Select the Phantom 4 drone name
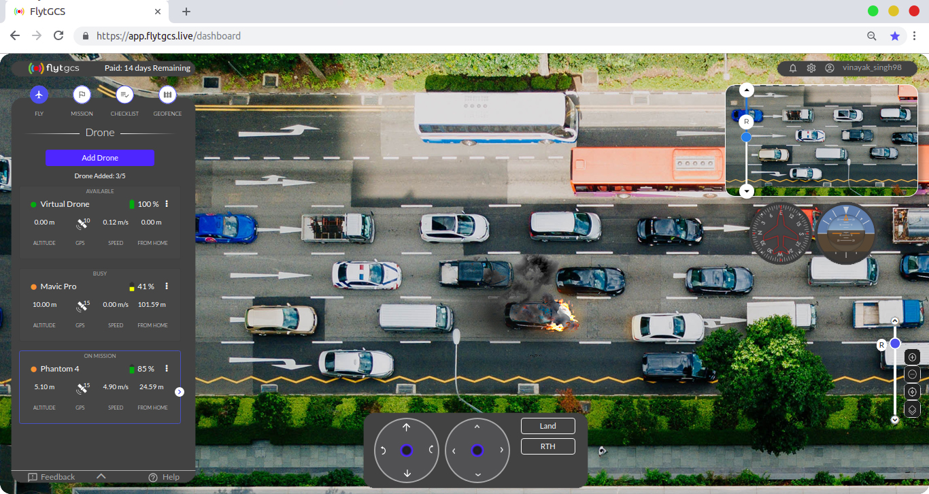Image resolution: width=929 pixels, height=494 pixels. 60,369
